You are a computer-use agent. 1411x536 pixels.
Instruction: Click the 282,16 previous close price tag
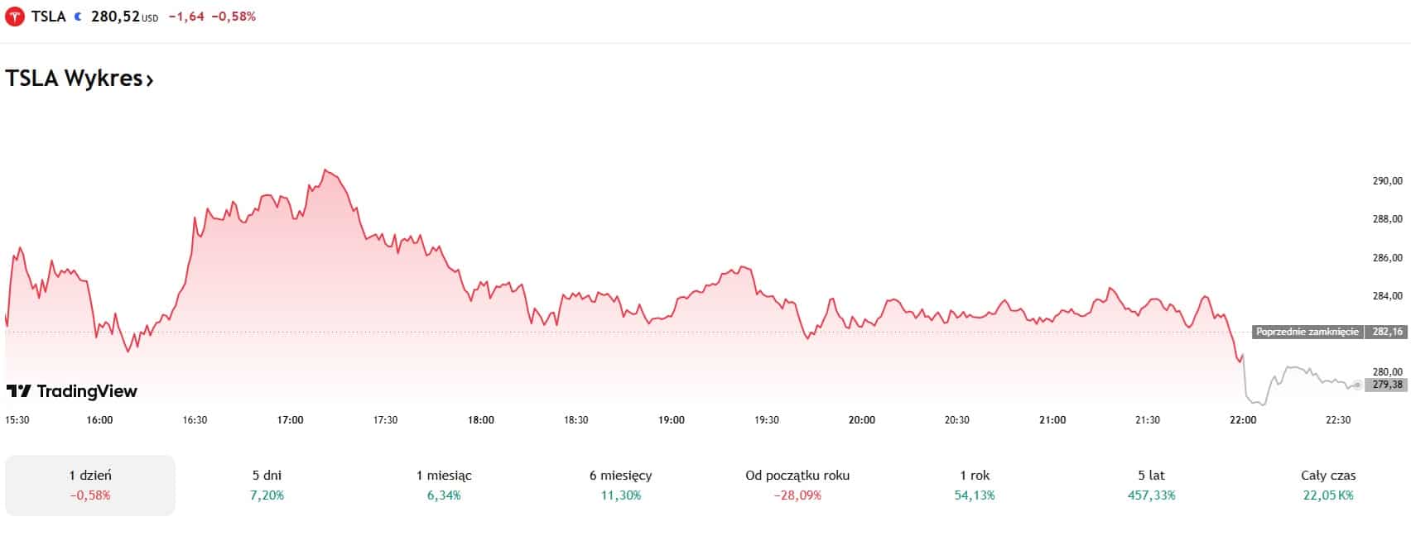(1388, 332)
